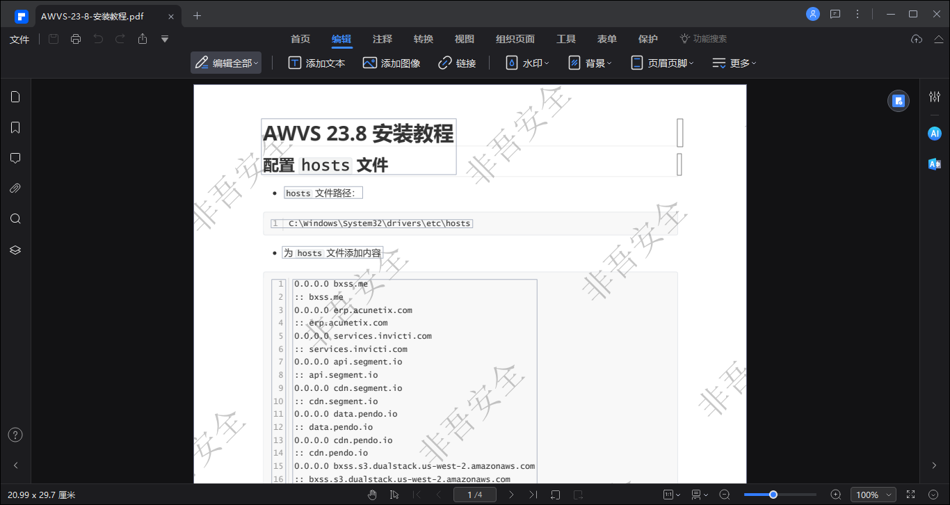Open the bookmarks panel in left sidebar

(15, 127)
